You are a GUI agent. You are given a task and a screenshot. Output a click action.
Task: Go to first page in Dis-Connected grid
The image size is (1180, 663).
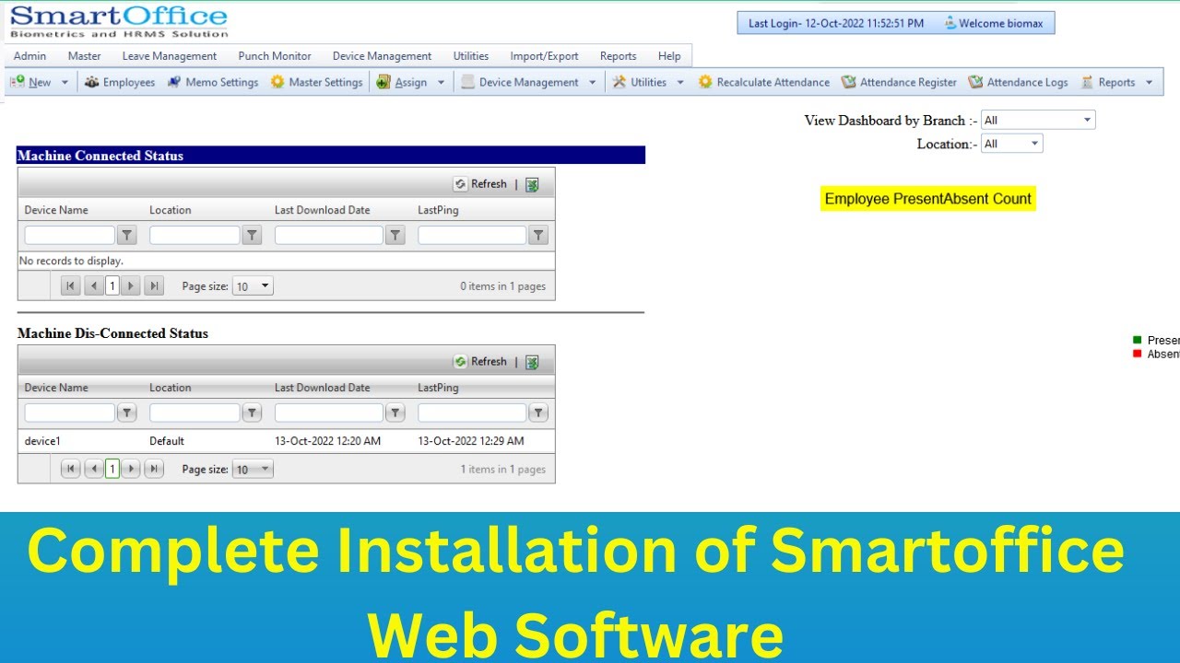point(70,470)
